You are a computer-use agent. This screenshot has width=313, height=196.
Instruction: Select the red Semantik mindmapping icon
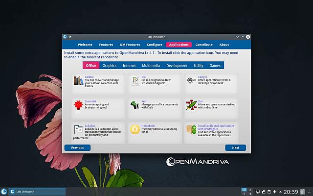pyautogui.click(x=77, y=105)
